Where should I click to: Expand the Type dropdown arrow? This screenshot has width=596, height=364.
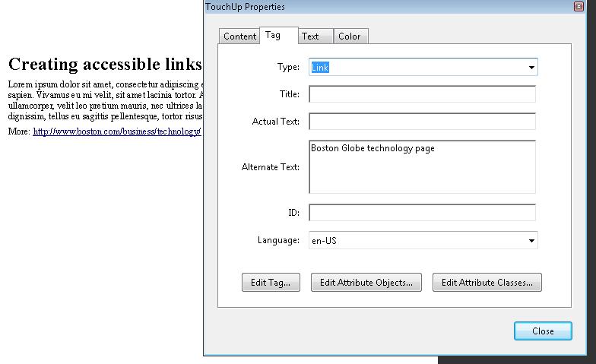tap(531, 68)
